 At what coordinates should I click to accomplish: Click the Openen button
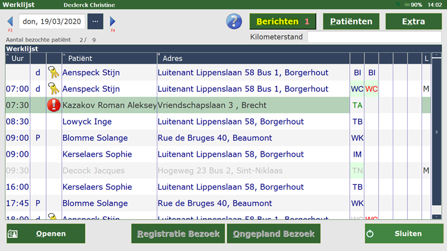pos(46,234)
